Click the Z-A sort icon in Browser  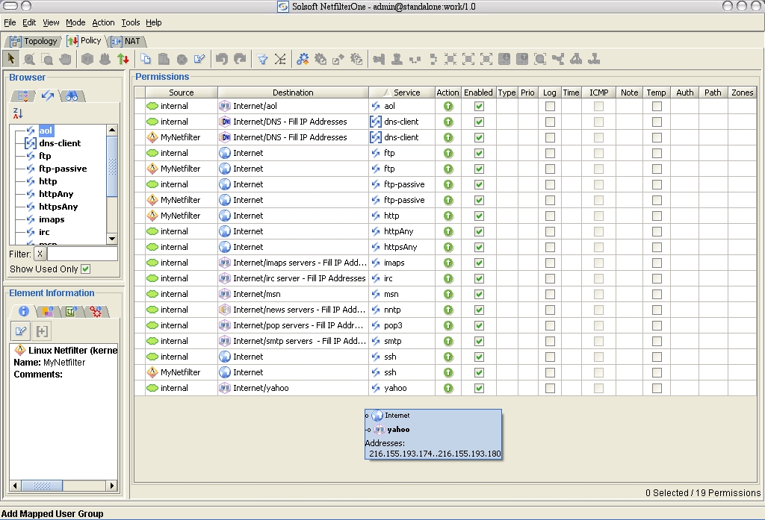pos(19,113)
